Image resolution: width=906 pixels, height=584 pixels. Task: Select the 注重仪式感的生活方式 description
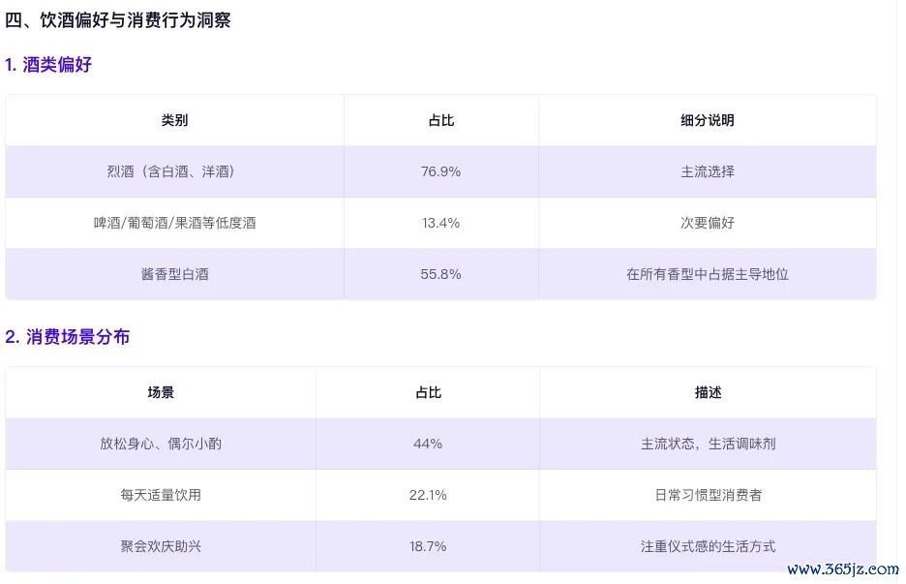708,546
